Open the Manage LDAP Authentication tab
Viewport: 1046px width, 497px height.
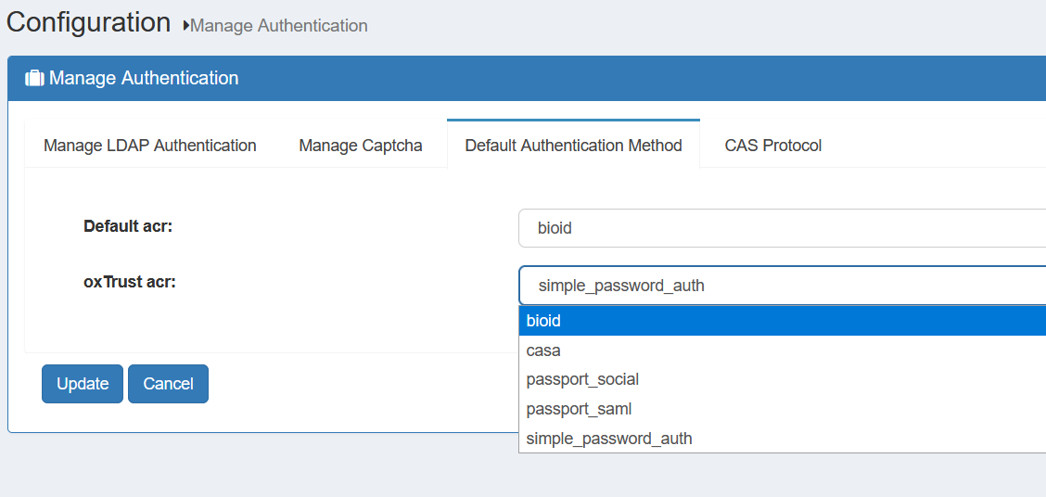[x=150, y=145]
